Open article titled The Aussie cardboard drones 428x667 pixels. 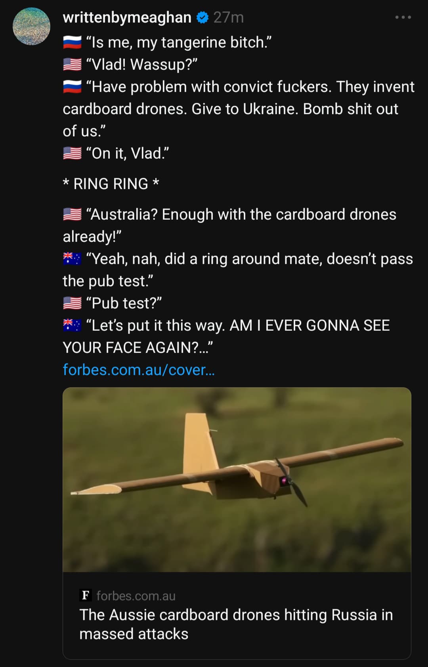click(236, 624)
